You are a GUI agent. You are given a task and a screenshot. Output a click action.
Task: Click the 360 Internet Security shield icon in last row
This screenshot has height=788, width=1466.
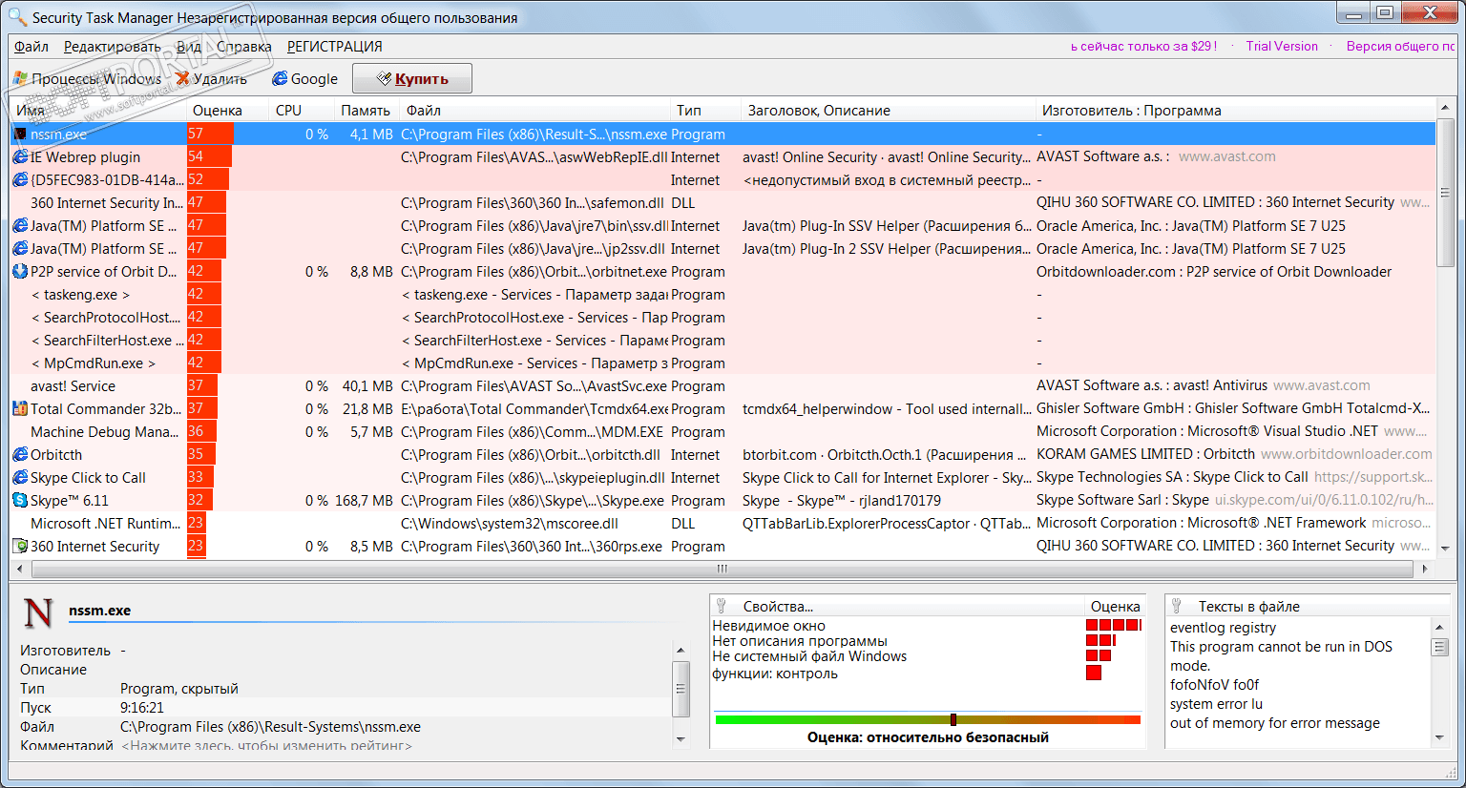[x=20, y=547]
